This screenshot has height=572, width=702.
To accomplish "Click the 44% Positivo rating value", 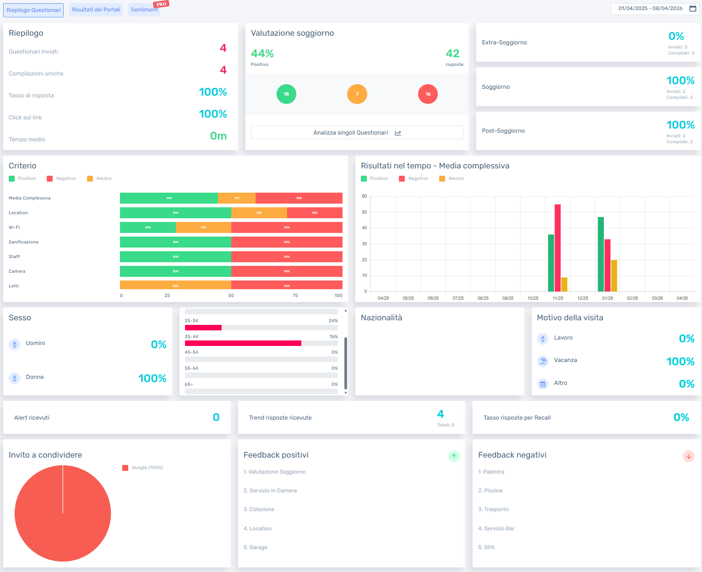I will 262,54.
